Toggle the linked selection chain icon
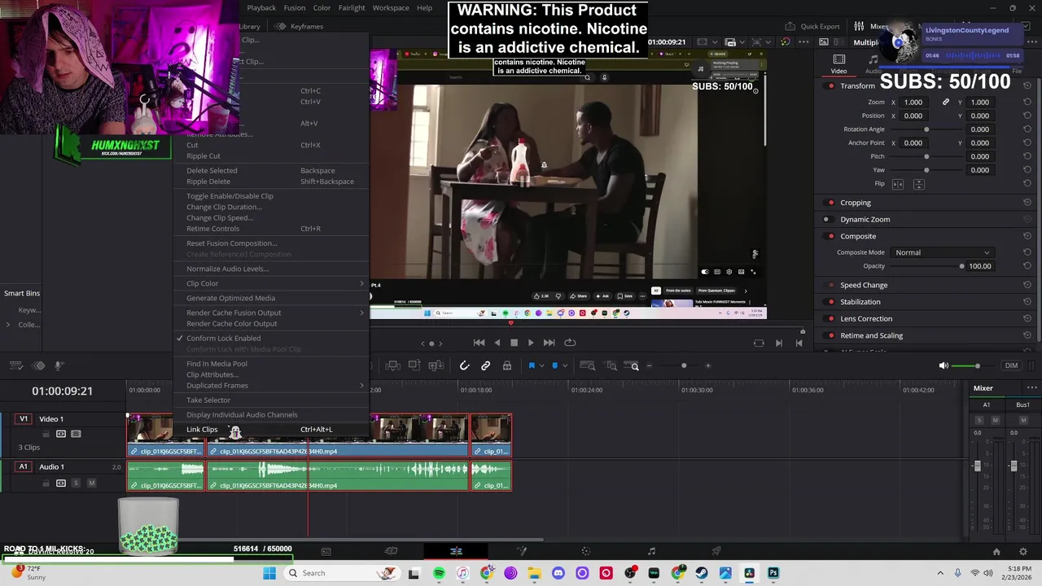The height and width of the screenshot is (586, 1042). [486, 366]
